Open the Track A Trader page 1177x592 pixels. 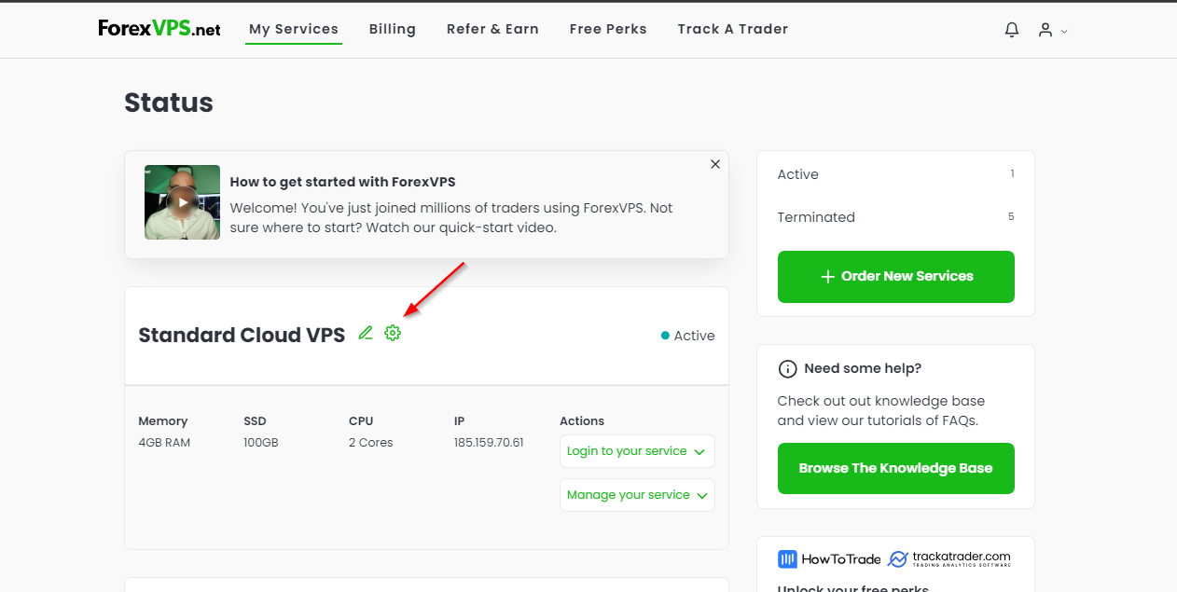coord(733,29)
